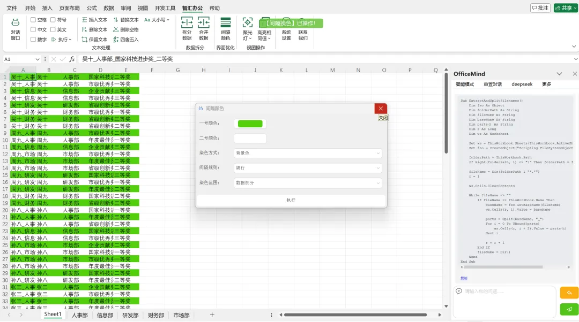Open the 间隔规则 dropdown showing 隔行
Image resolution: width=579 pixels, height=322 pixels.
(308, 167)
